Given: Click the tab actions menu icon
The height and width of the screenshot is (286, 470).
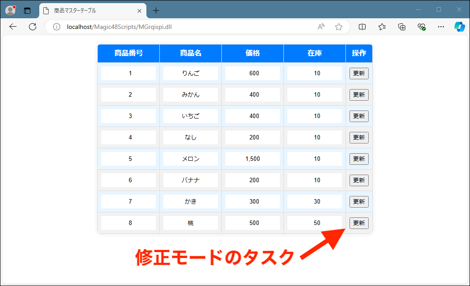Looking at the screenshot, I should pyautogui.click(x=27, y=11).
